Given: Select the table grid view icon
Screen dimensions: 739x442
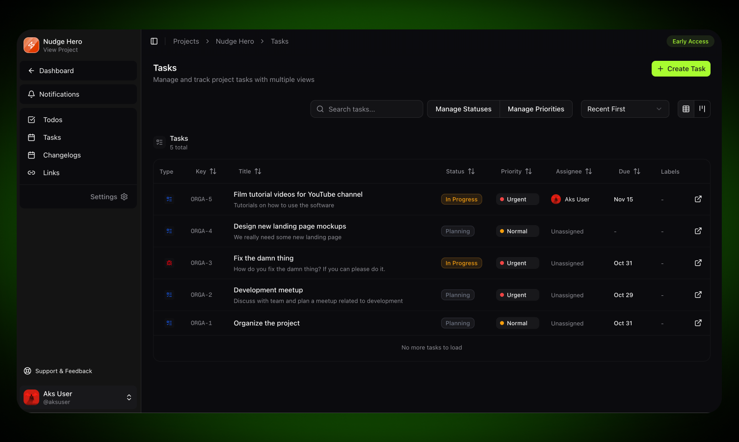Looking at the screenshot, I should coord(686,108).
